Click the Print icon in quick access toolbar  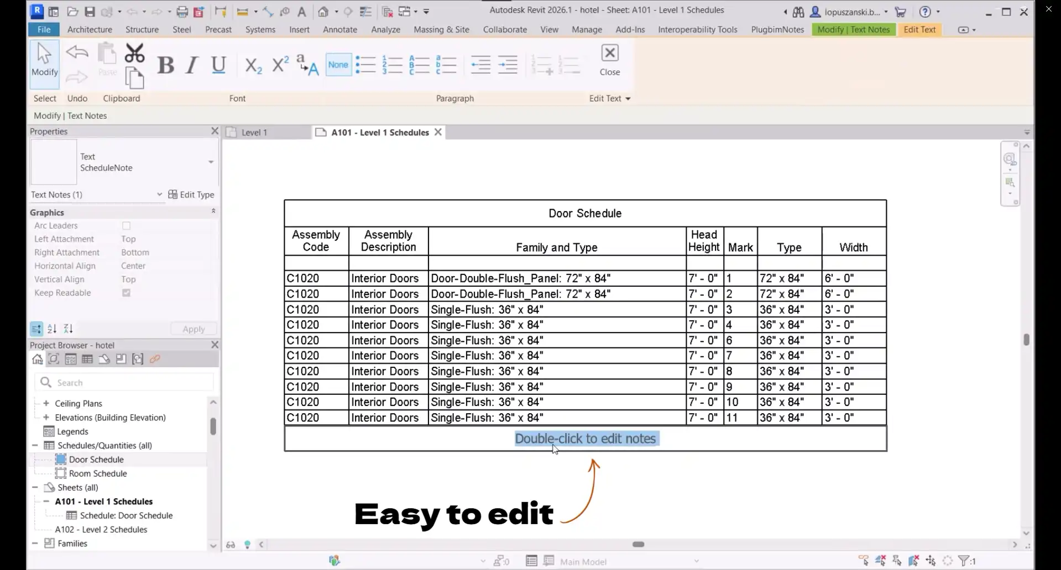[x=182, y=12]
